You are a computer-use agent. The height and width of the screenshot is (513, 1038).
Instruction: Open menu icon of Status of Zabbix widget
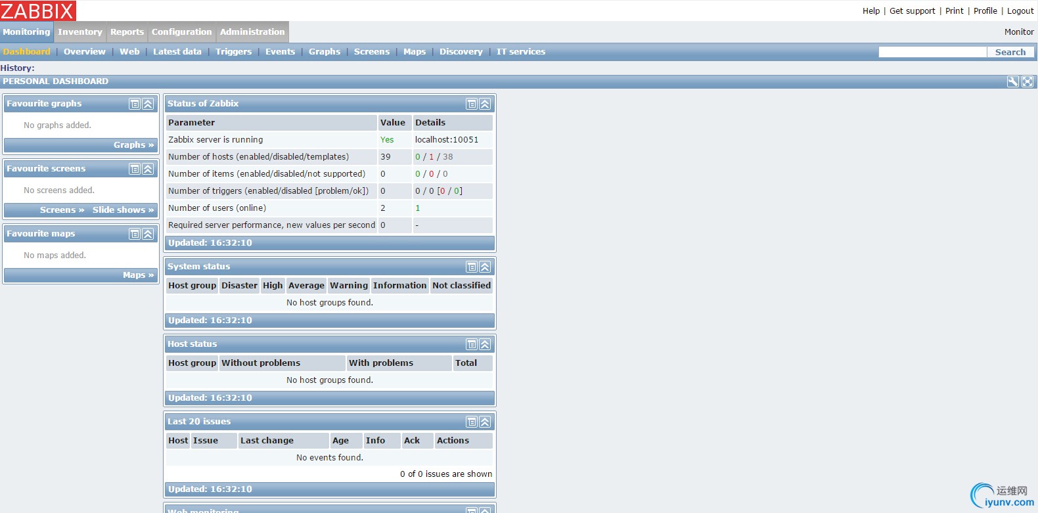click(472, 104)
